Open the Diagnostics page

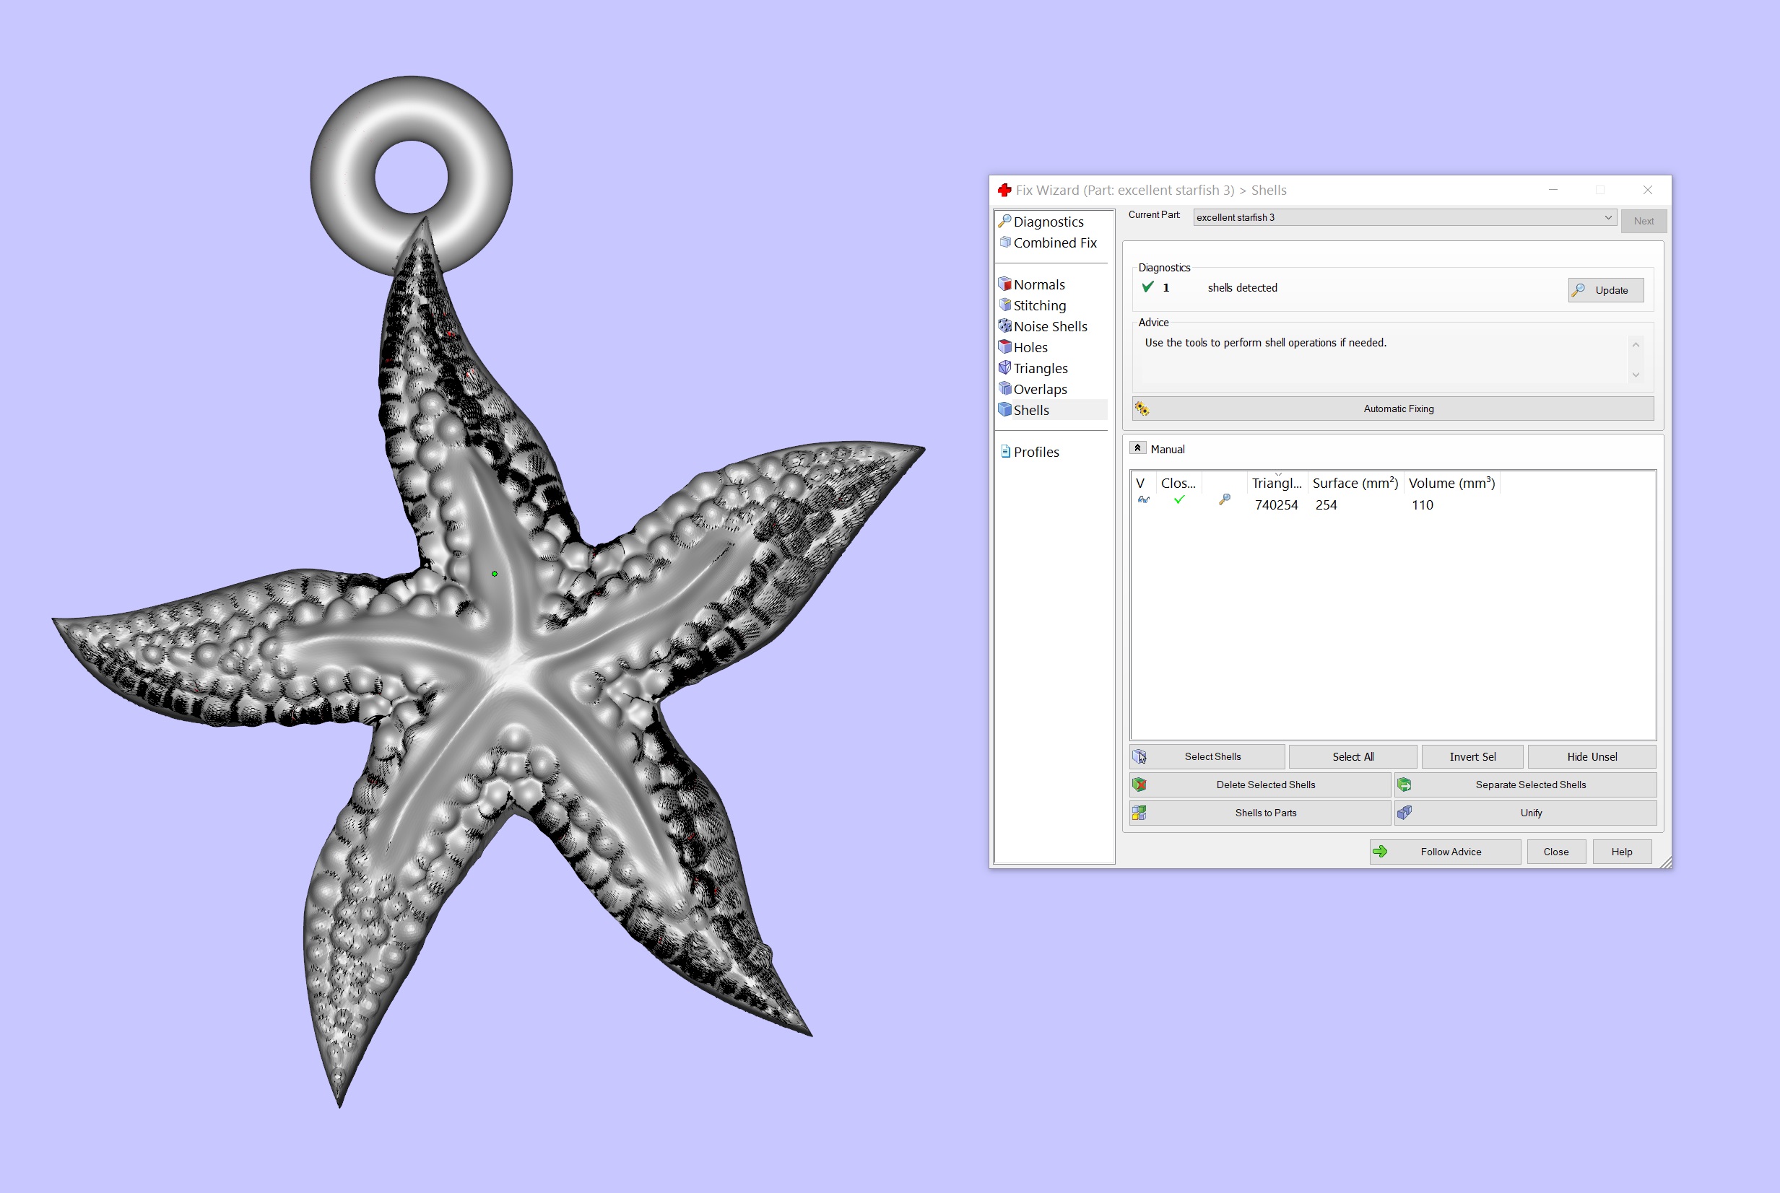1048,222
